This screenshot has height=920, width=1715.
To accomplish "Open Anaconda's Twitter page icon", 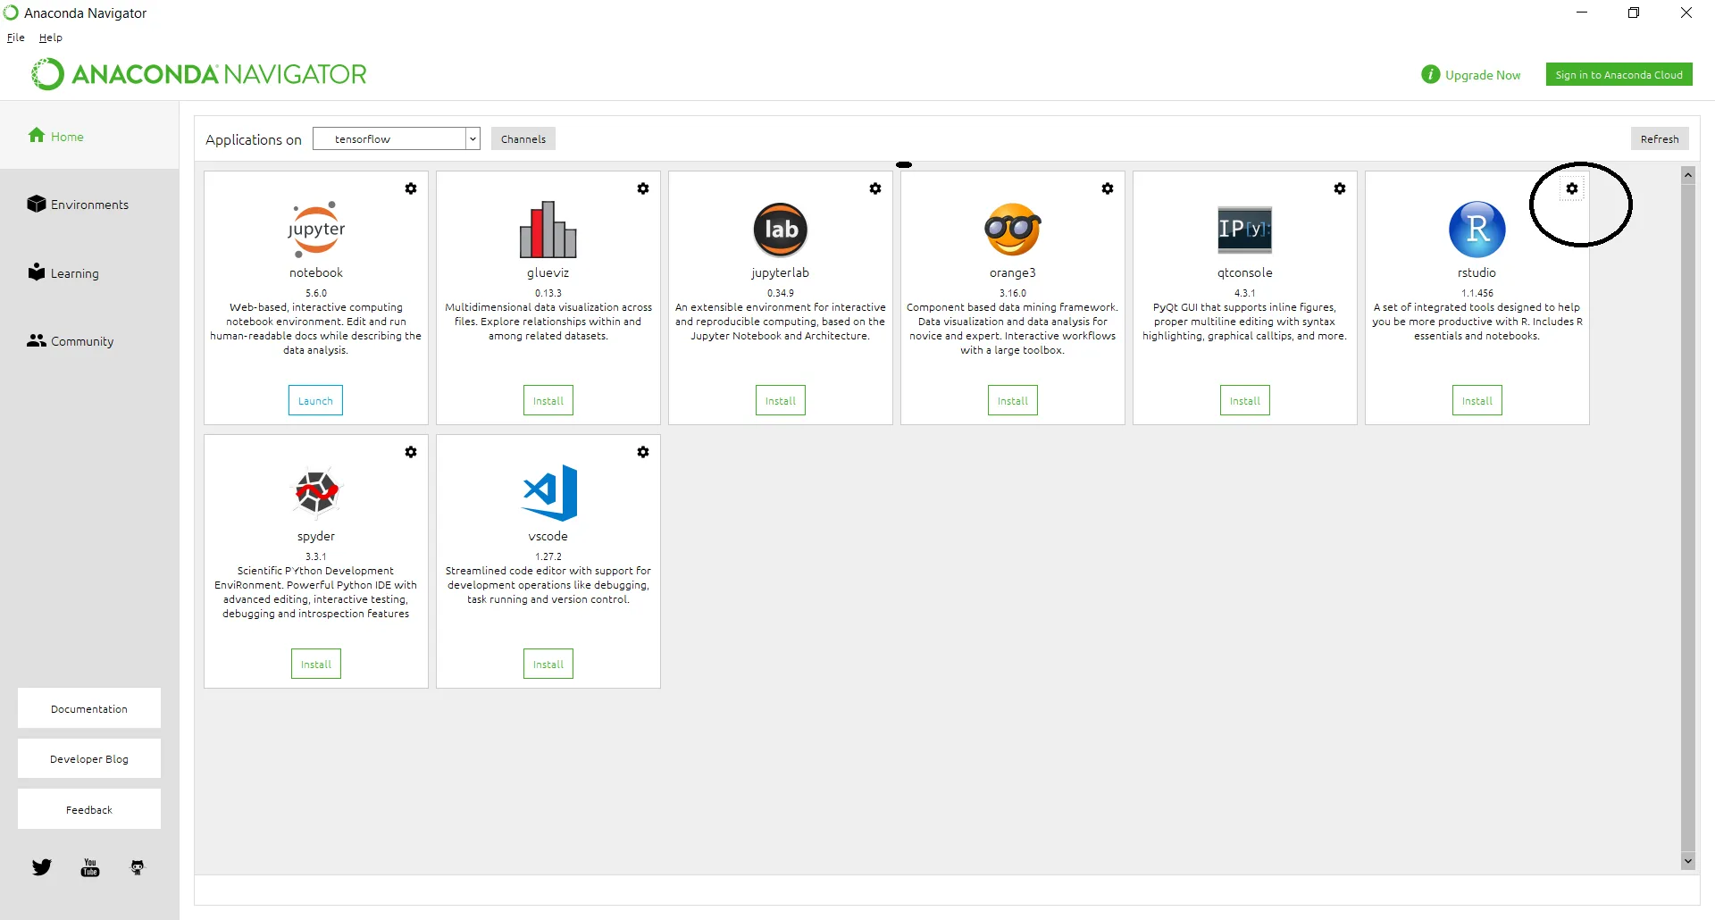I will point(42,867).
